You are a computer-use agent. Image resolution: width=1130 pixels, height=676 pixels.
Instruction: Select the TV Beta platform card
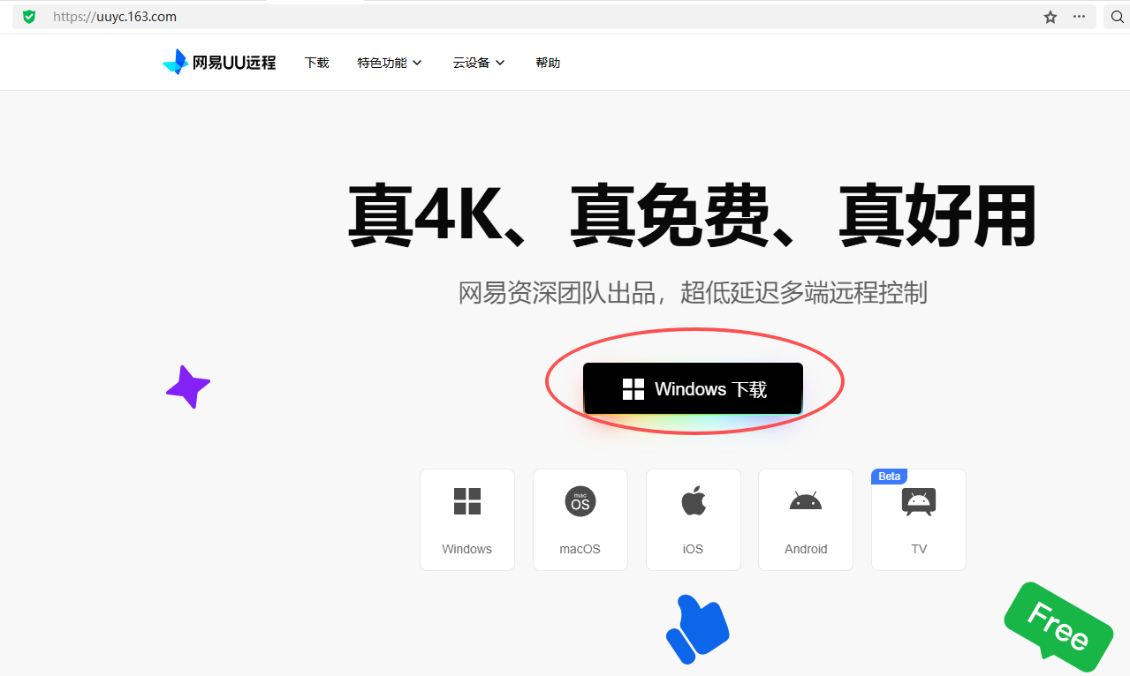tap(919, 520)
